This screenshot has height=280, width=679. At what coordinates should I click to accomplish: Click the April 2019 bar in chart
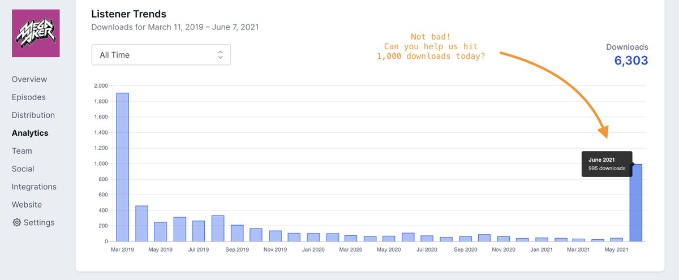141,223
